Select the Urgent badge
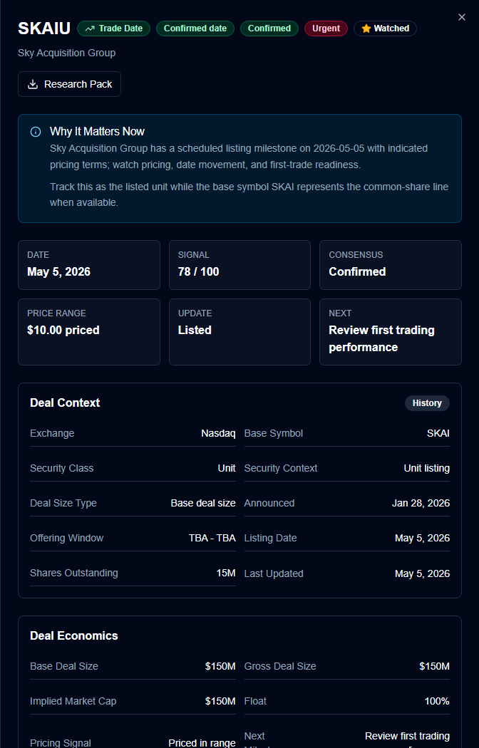479x748 pixels. coord(326,28)
